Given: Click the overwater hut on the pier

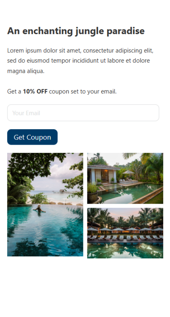Looking at the screenshot, I should 63,191.
